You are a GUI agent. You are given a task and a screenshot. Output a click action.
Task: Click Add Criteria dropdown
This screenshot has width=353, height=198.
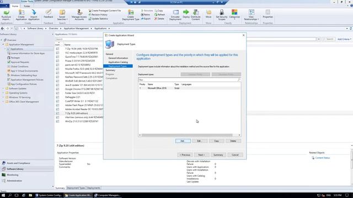(344, 39)
